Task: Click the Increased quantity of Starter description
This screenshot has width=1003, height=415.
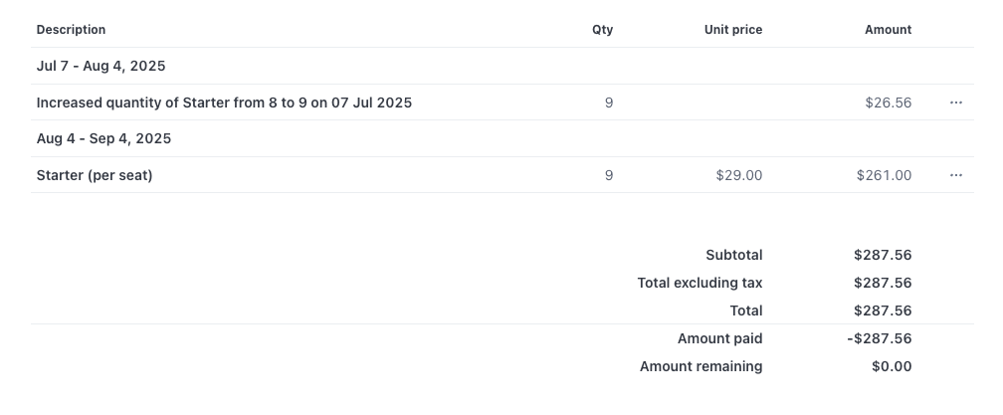Action: (x=224, y=103)
